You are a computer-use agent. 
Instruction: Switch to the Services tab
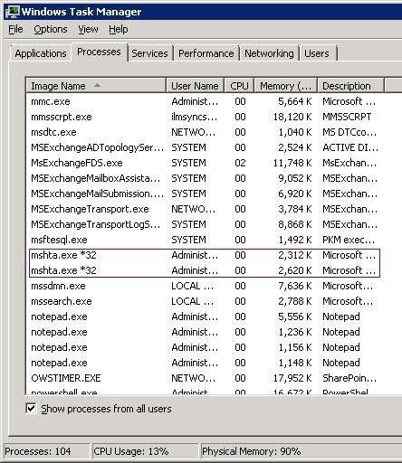[x=149, y=53]
